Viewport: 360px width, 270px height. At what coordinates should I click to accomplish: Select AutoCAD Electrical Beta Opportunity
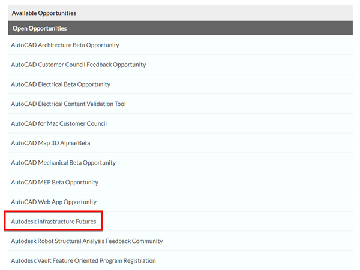point(61,84)
